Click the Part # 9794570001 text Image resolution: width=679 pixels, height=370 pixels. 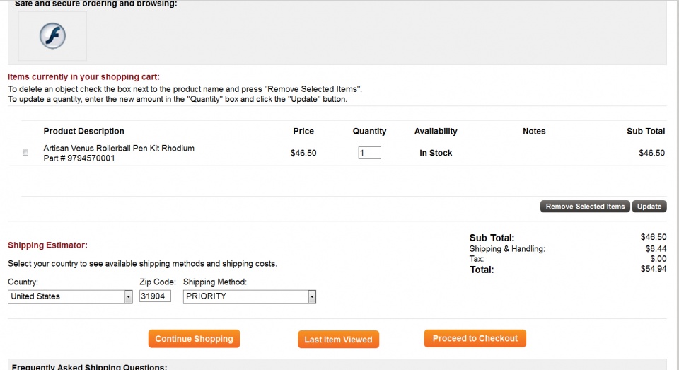79,158
